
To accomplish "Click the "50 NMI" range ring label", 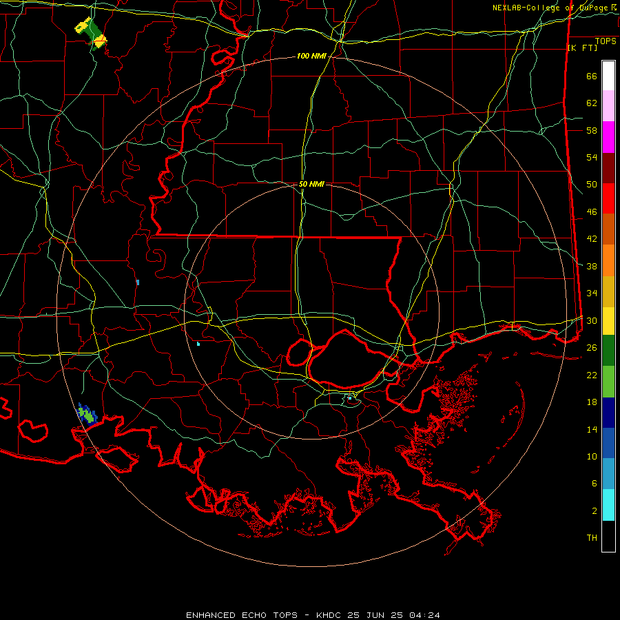I will tap(311, 184).
